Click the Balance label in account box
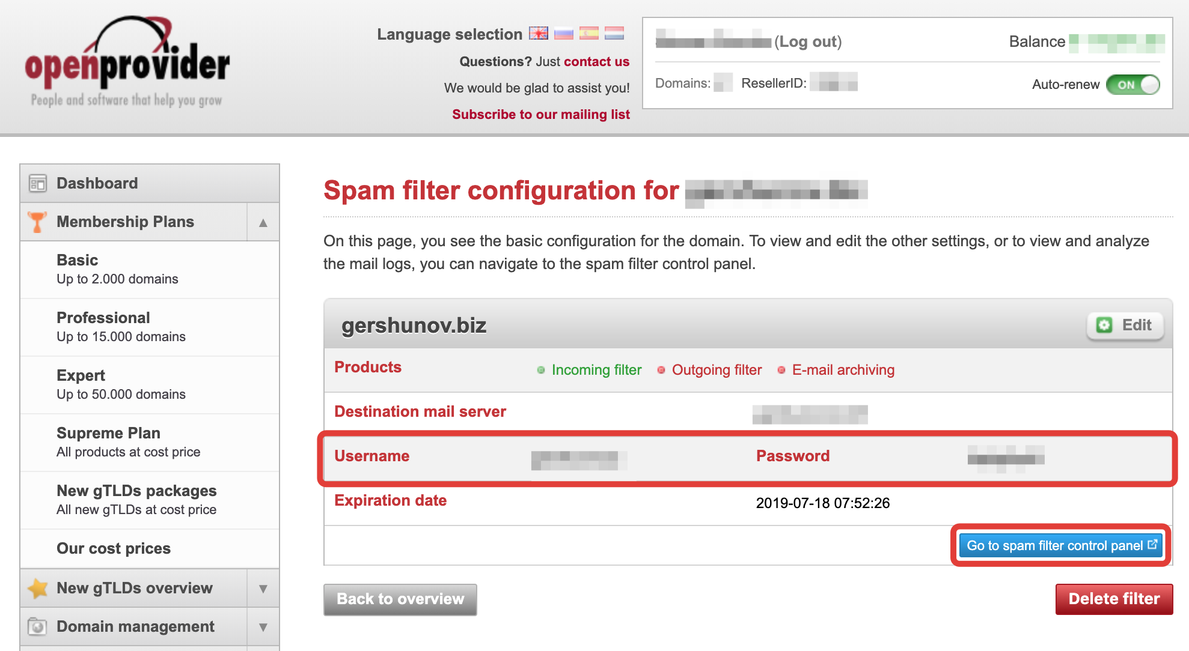The image size is (1189, 651). 1037,41
